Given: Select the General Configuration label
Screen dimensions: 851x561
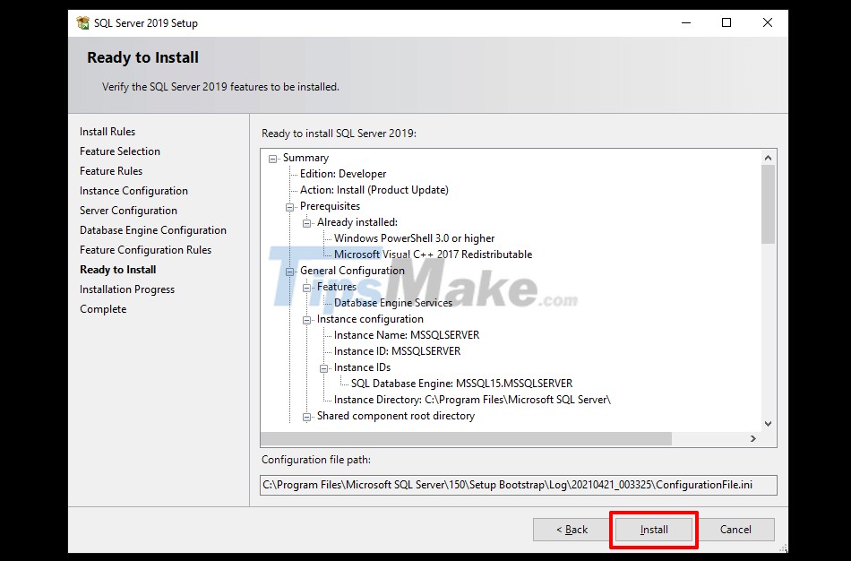Looking at the screenshot, I should click(352, 271).
